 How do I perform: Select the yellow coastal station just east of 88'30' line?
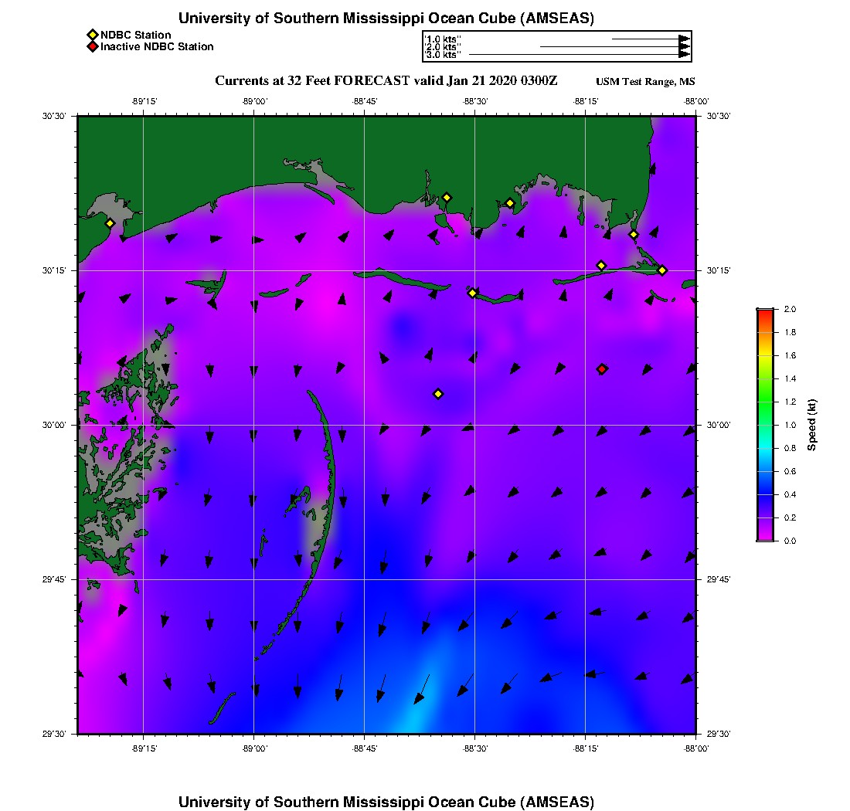tap(509, 204)
